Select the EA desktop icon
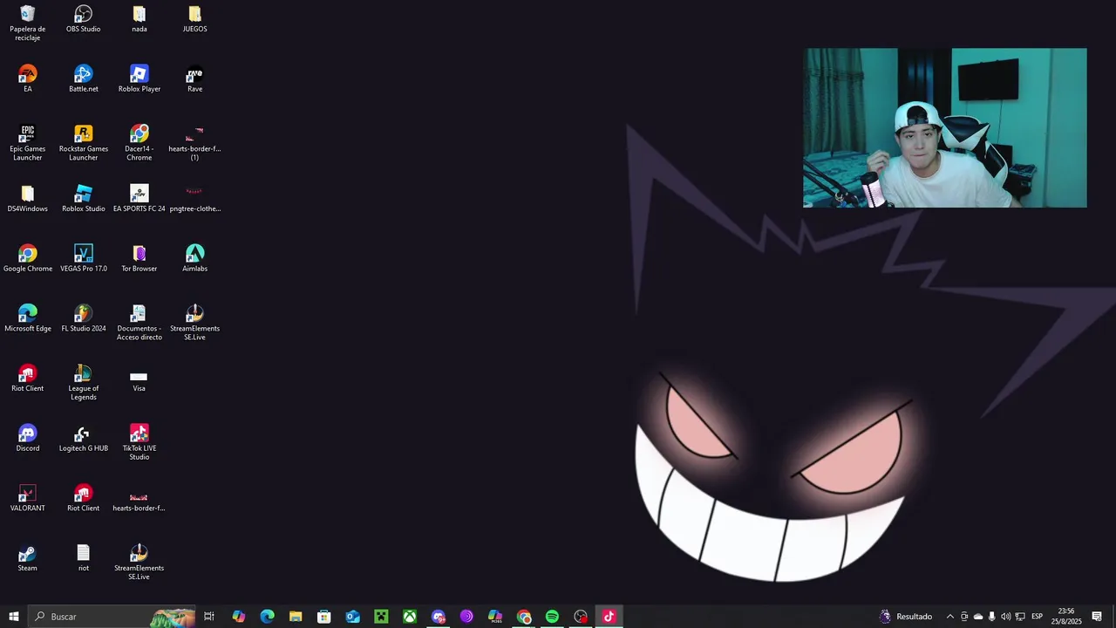Screen dimensions: 1116x628 pos(28,78)
